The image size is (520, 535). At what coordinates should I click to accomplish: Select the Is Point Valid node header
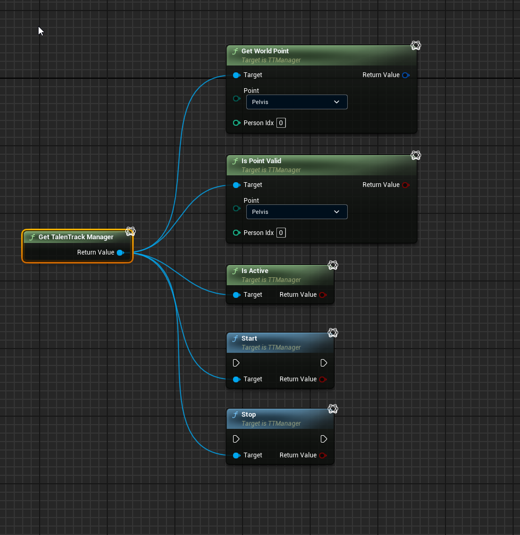(261, 161)
